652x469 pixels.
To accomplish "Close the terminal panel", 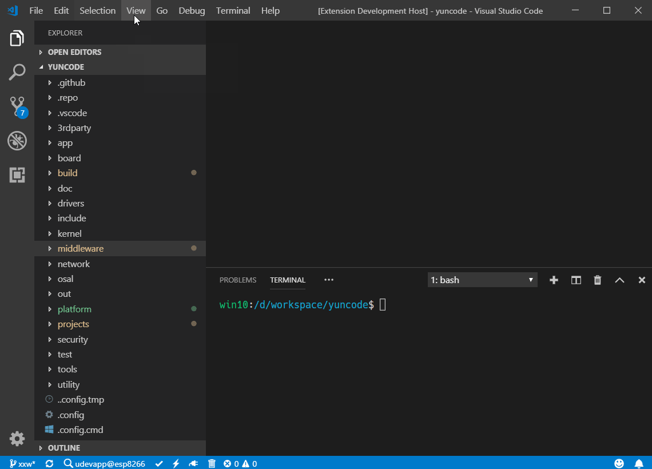I will (642, 280).
